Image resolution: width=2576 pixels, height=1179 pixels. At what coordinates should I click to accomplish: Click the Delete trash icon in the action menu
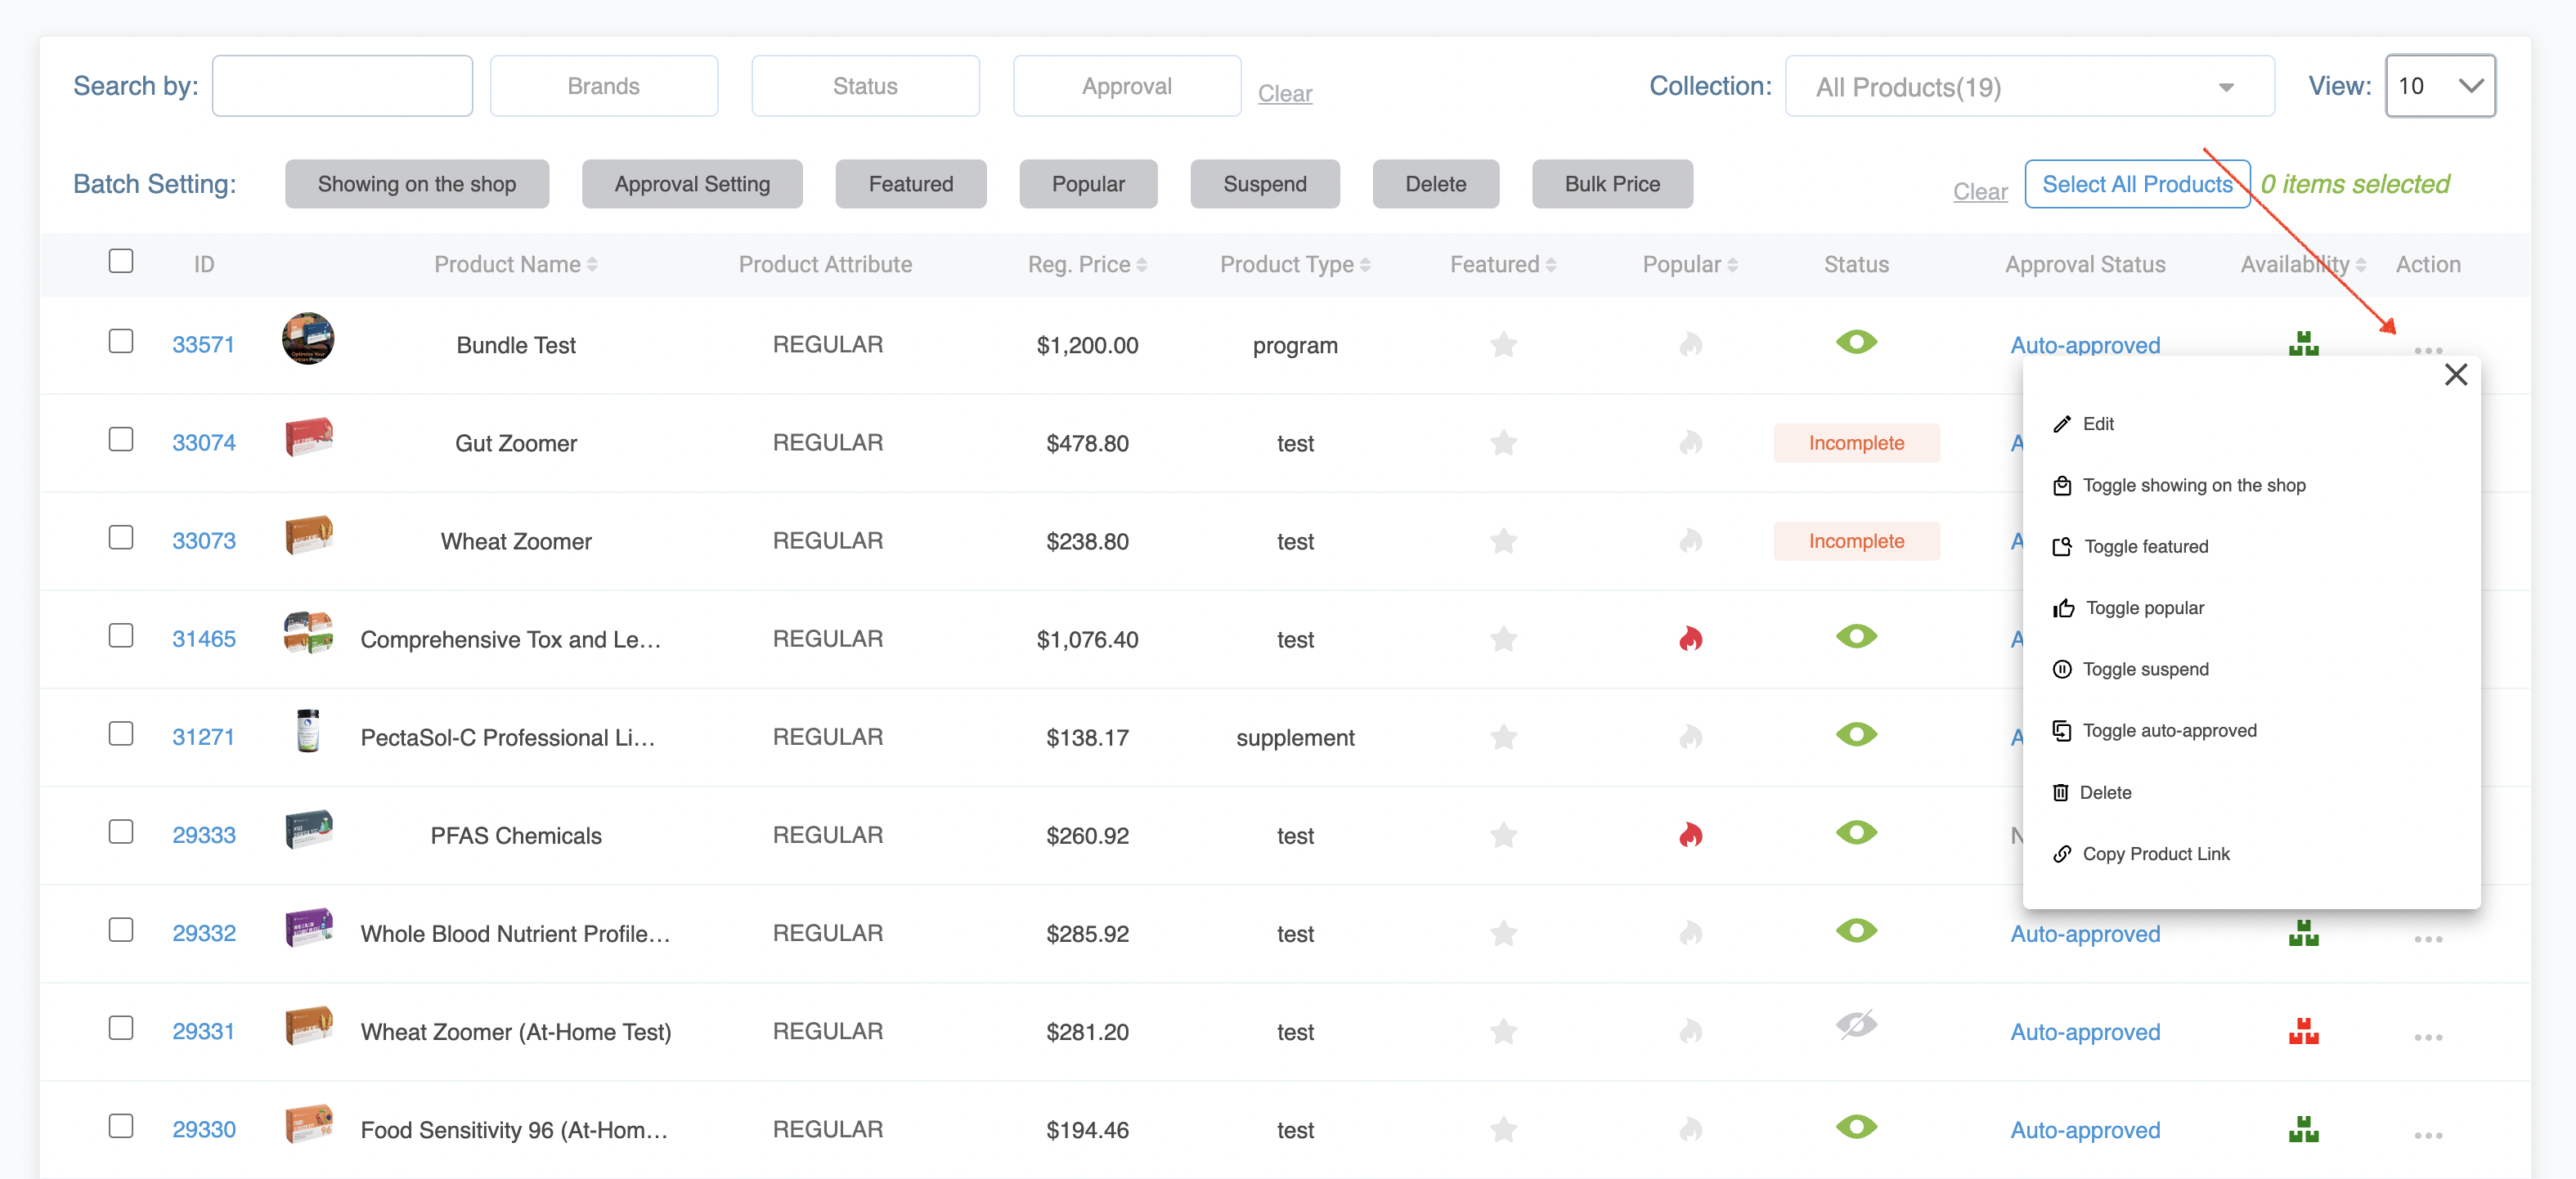point(2063,792)
